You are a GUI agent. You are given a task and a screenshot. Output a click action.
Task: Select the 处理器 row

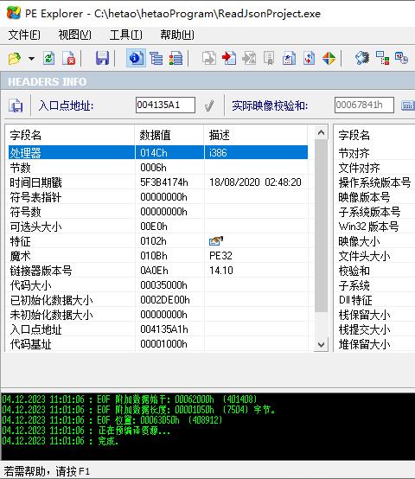pos(158,152)
